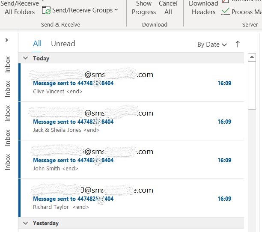Switch to the All messages tab
The width and height of the screenshot is (262, 232).
[x=37, y=44]
